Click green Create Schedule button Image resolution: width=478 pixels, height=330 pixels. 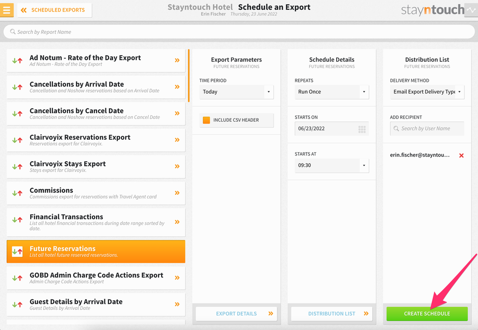coord(427,314)
